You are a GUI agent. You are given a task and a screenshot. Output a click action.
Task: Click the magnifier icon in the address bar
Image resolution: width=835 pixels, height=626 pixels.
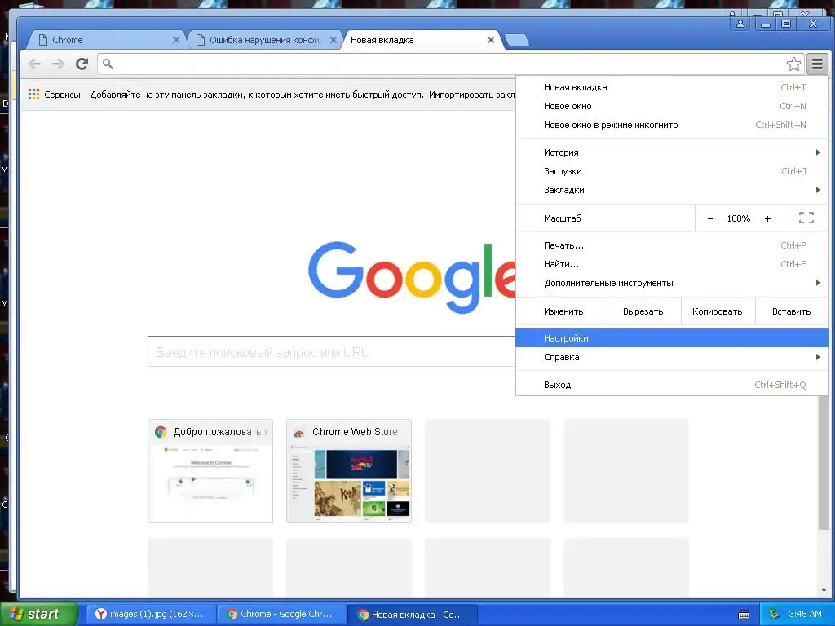coord(108,64)
